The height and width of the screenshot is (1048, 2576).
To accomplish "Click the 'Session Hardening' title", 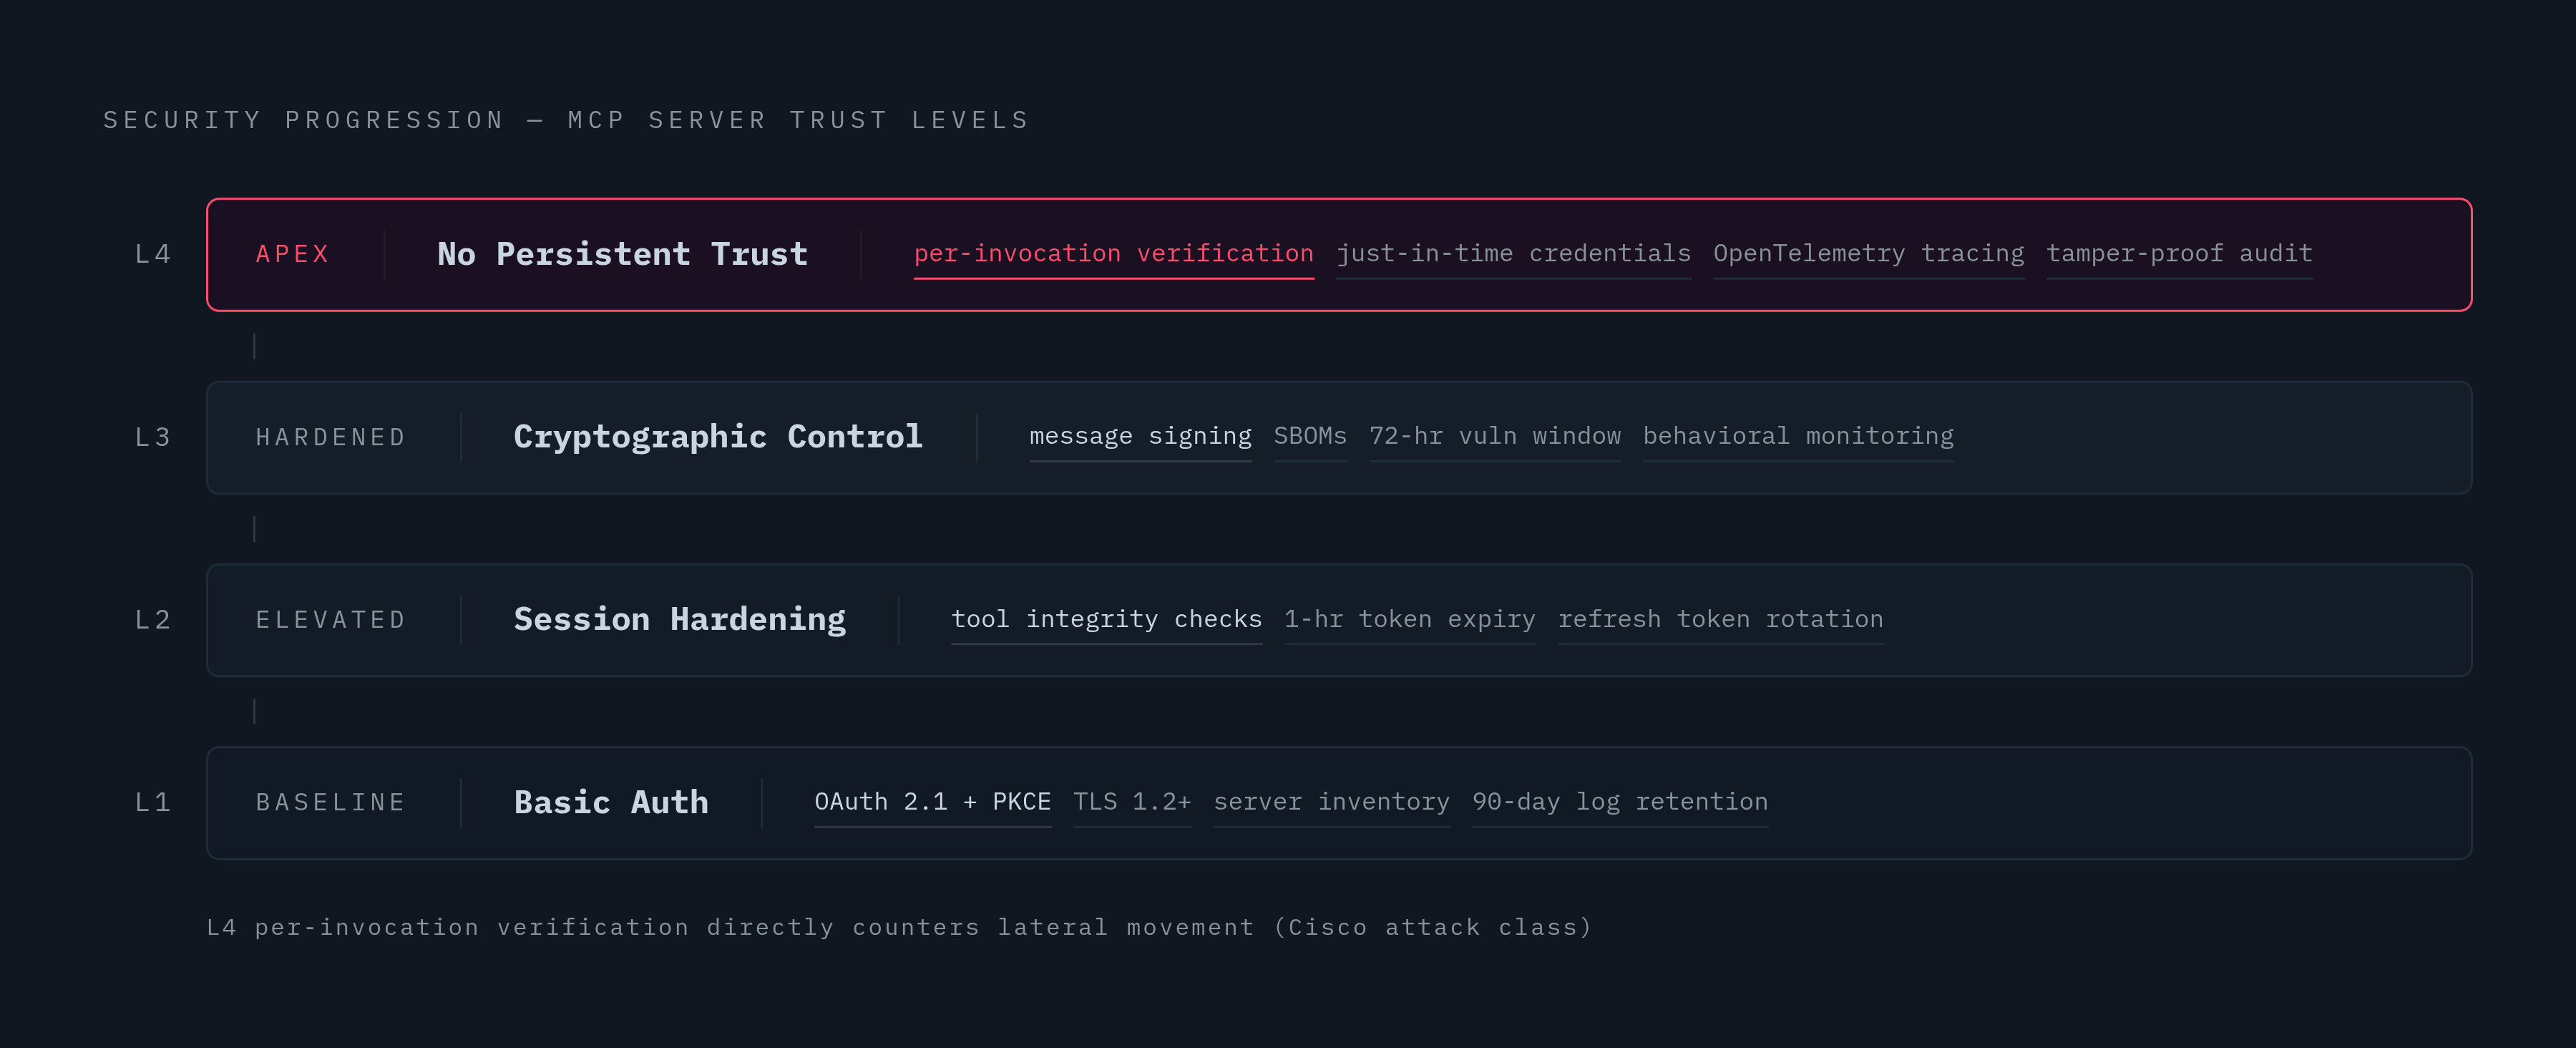I will [679, 620].
